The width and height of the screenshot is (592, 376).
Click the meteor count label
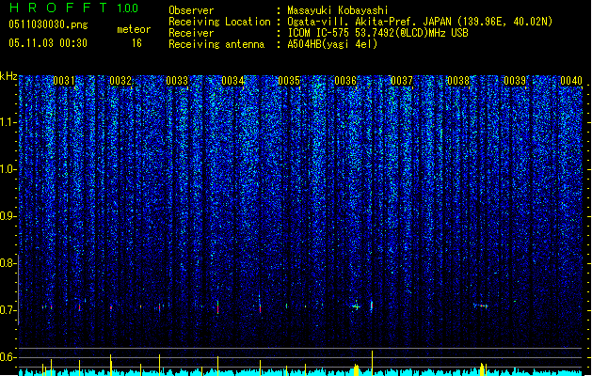pos(134,29)
